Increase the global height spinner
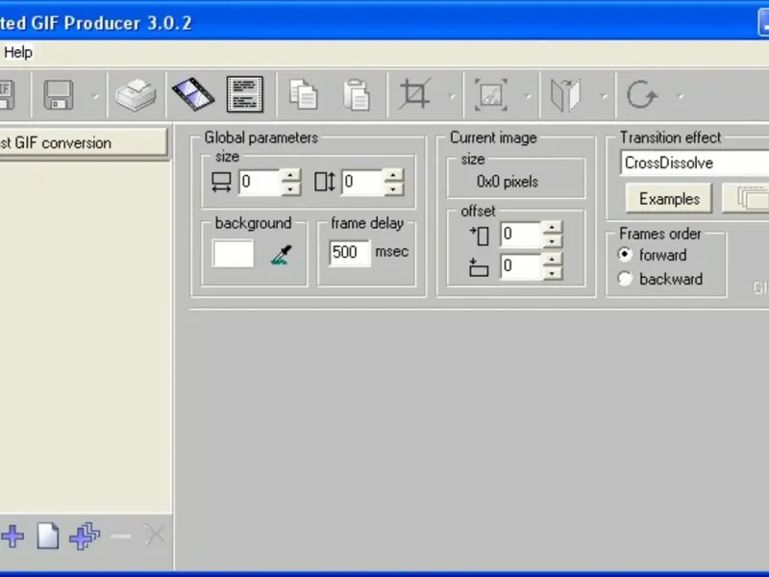This screenshot has width=769, height=577. [x=394, y=176]
